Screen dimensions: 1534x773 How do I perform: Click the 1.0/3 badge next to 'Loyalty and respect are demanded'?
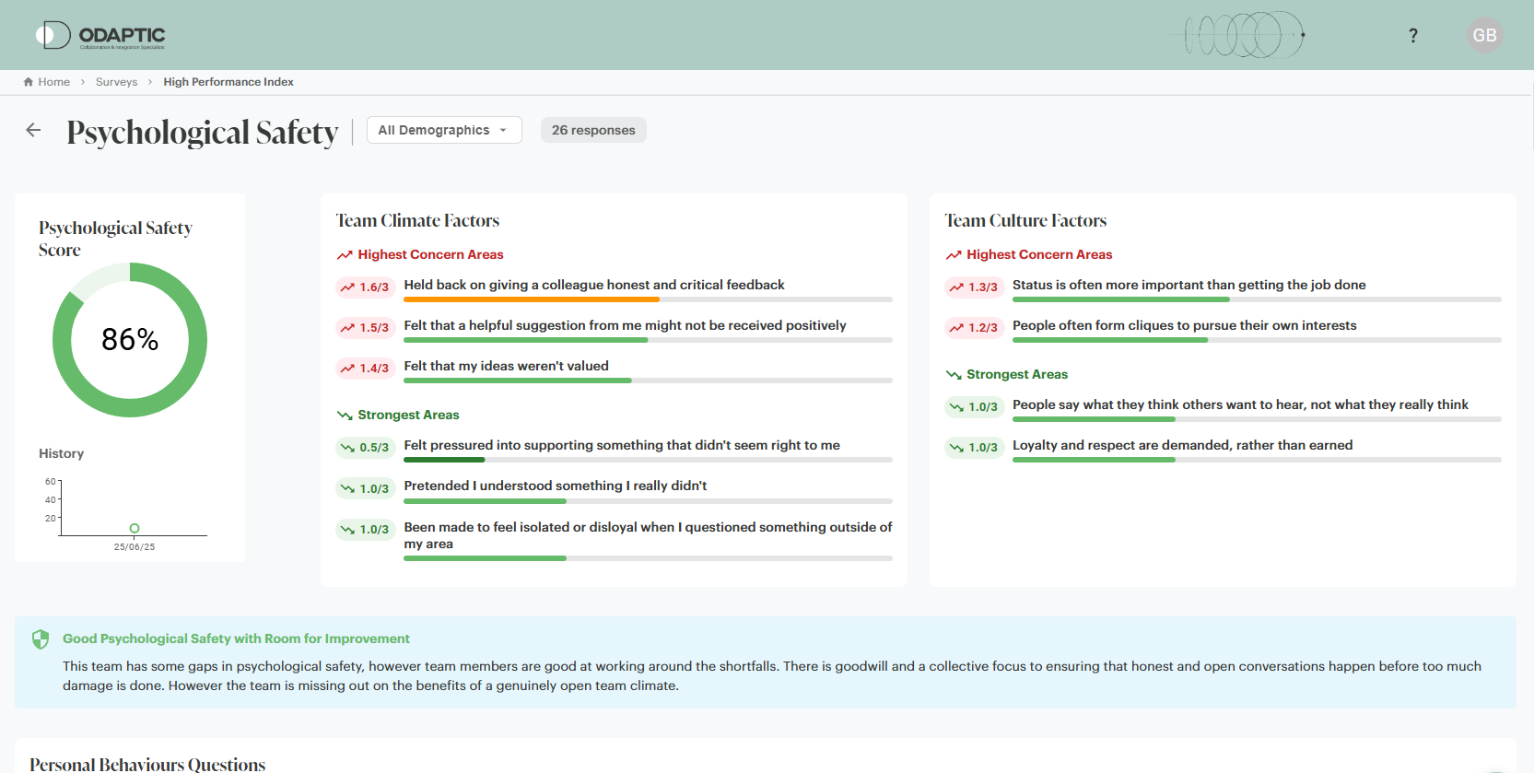point(974,448)
